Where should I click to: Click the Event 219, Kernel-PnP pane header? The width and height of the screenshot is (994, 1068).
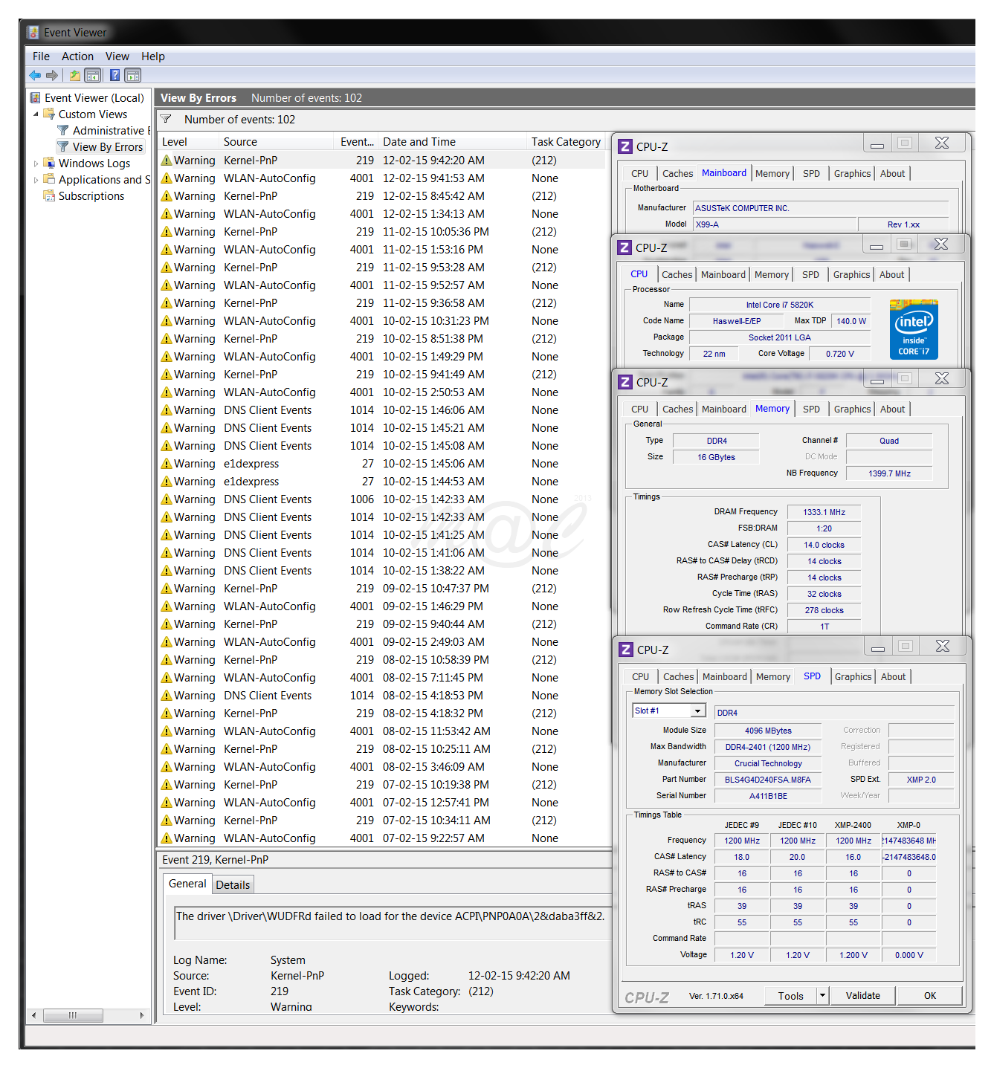point(384,860)
